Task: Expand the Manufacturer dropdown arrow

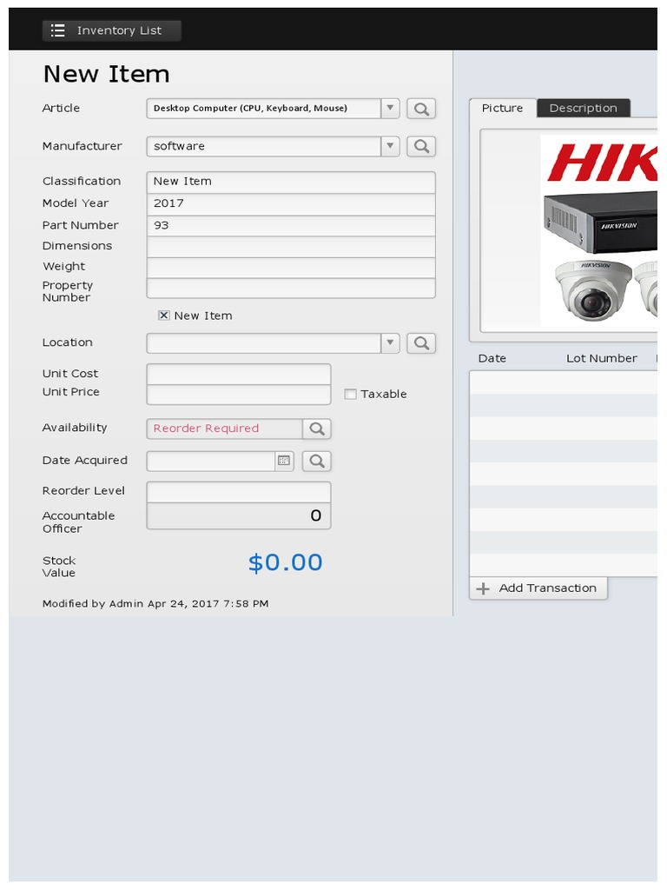Action: tap(390, 146)
